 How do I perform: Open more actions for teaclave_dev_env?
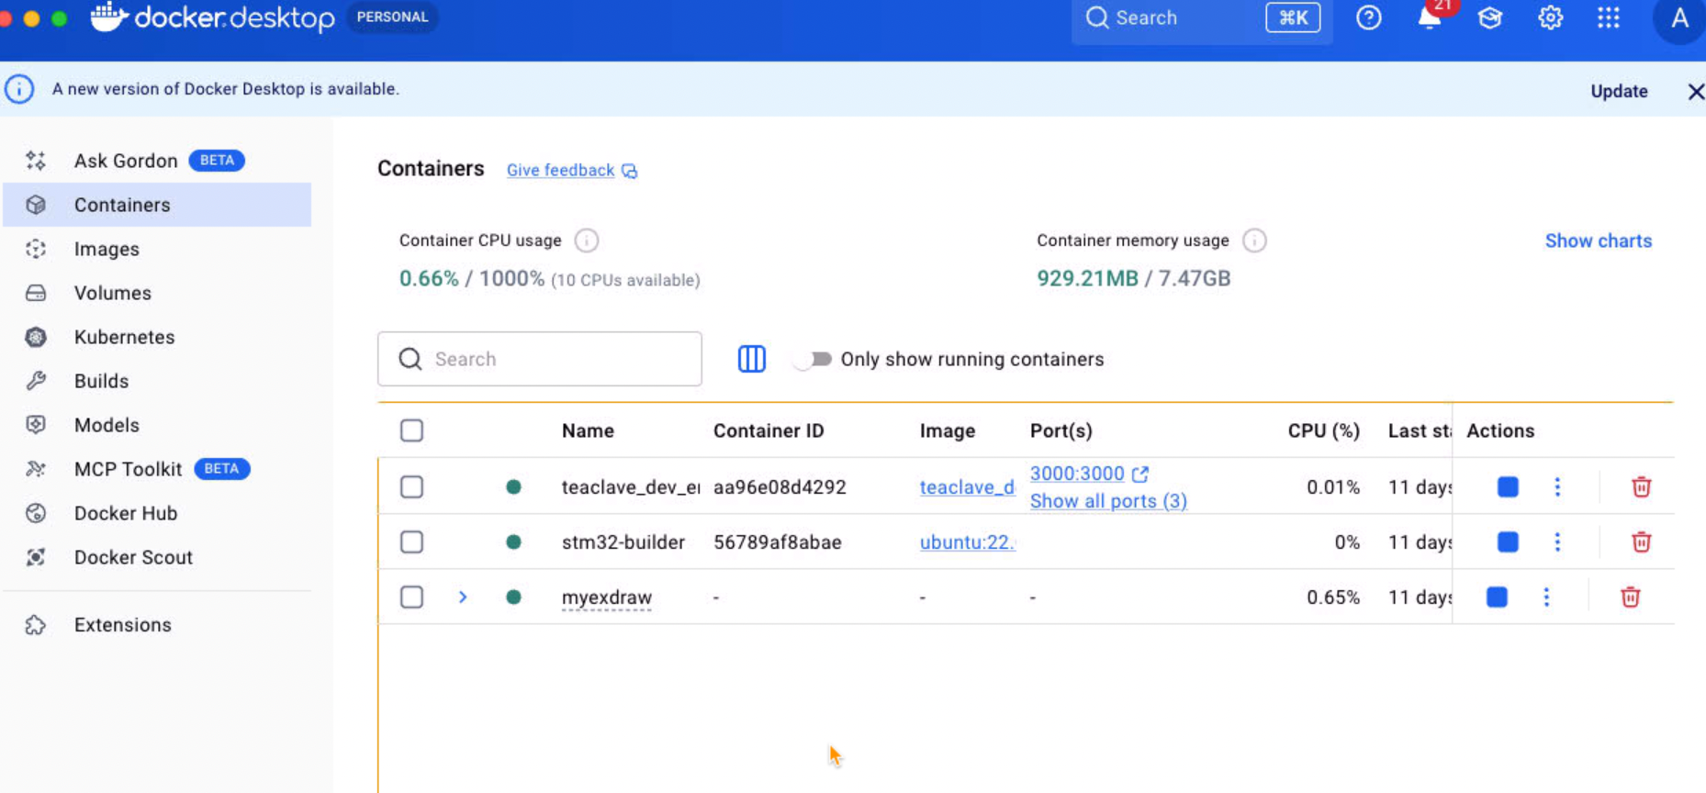pyautogui.click(x=1557, y=486)
